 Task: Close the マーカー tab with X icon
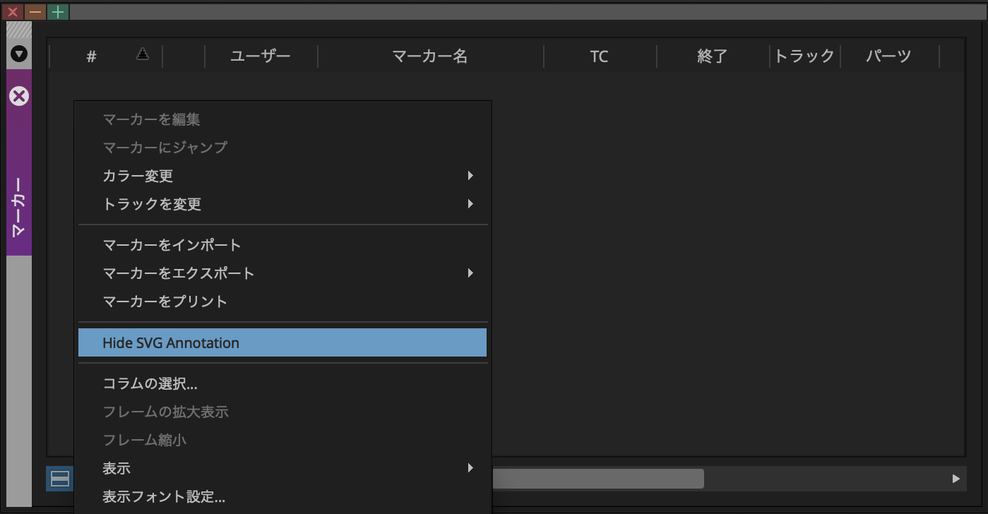point(19,96)
